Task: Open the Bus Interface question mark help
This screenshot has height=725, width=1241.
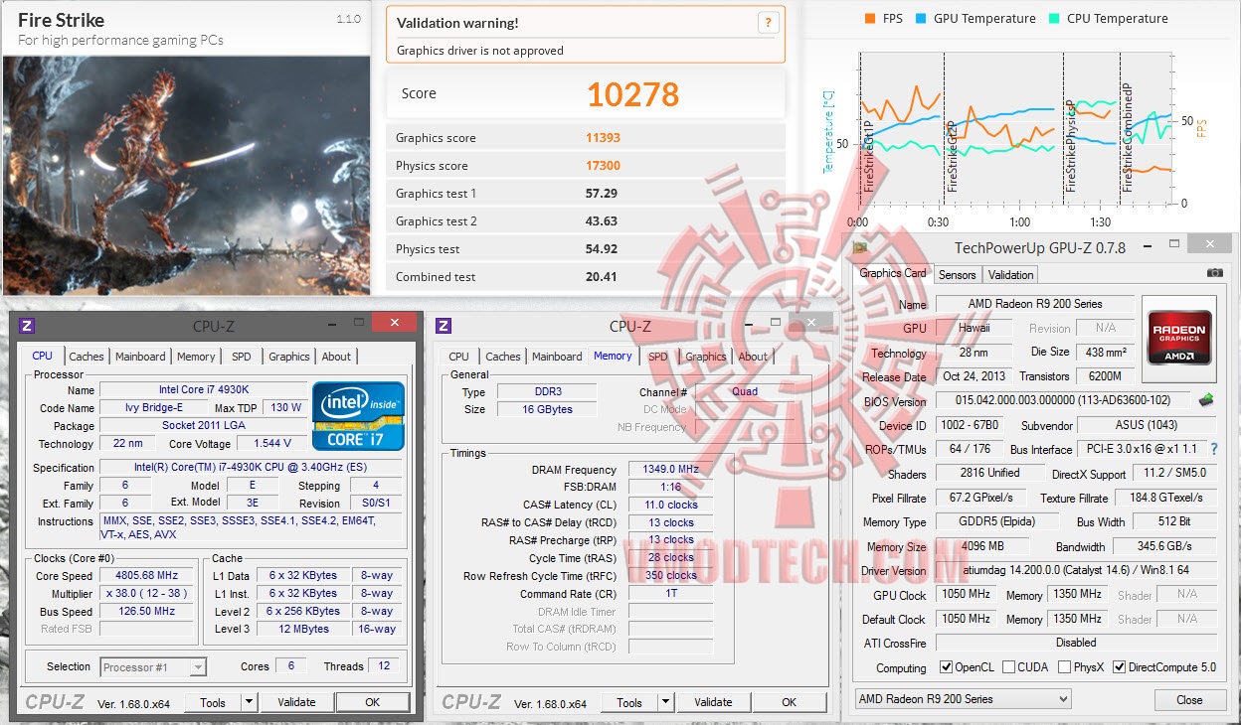Action: pos(1214,449)
